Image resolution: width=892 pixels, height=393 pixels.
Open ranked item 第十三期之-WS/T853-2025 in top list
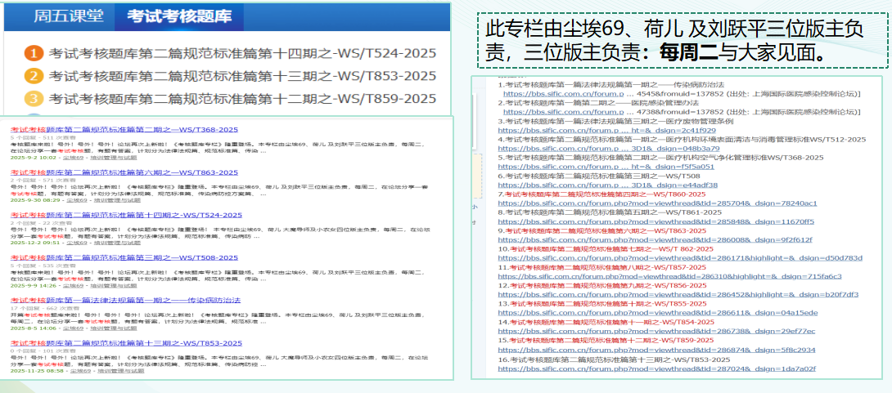pyautogui.click(x=242, y=76)
